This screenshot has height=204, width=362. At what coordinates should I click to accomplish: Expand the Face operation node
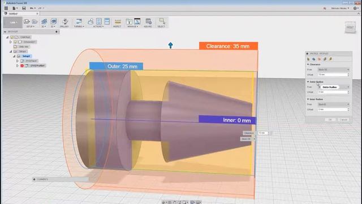pos(18,61)
